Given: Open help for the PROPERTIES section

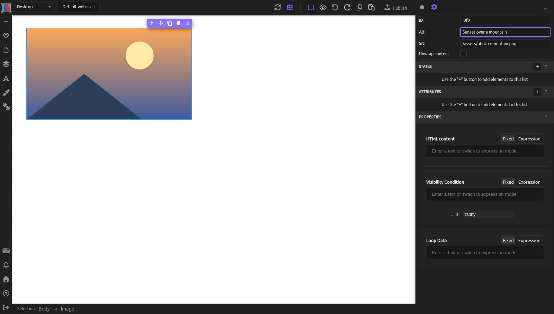Looking at the screenshot, I should coord(546,117).
